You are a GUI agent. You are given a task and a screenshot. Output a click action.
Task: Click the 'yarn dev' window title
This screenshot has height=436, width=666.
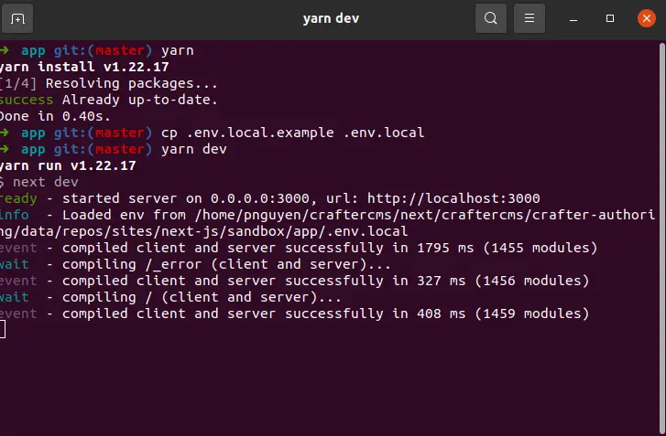click(333, 18)
